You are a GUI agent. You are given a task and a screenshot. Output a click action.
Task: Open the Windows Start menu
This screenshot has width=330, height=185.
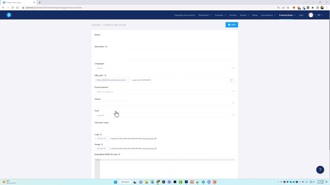[115, 182]
